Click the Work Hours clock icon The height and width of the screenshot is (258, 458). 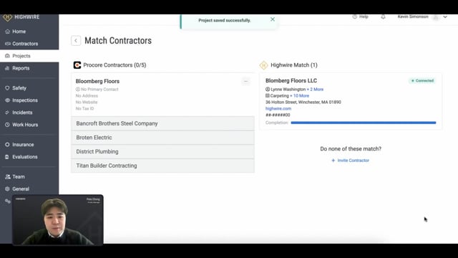(7, 125)
